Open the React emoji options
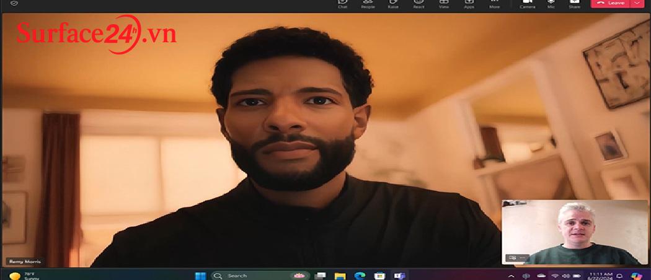Image resolution: width=651 pixels, height=280 pixels. pos(418,4)
